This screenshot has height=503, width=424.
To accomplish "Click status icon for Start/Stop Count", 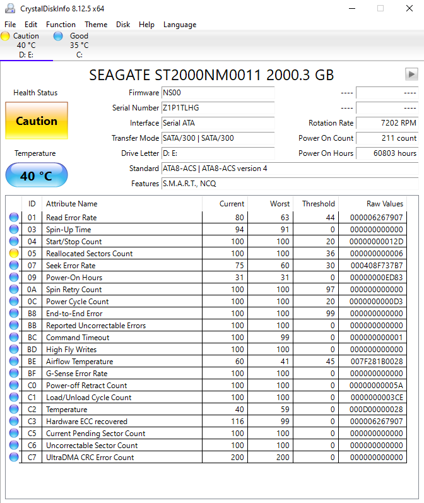I will pyautogui.click(x=14, y=241).
